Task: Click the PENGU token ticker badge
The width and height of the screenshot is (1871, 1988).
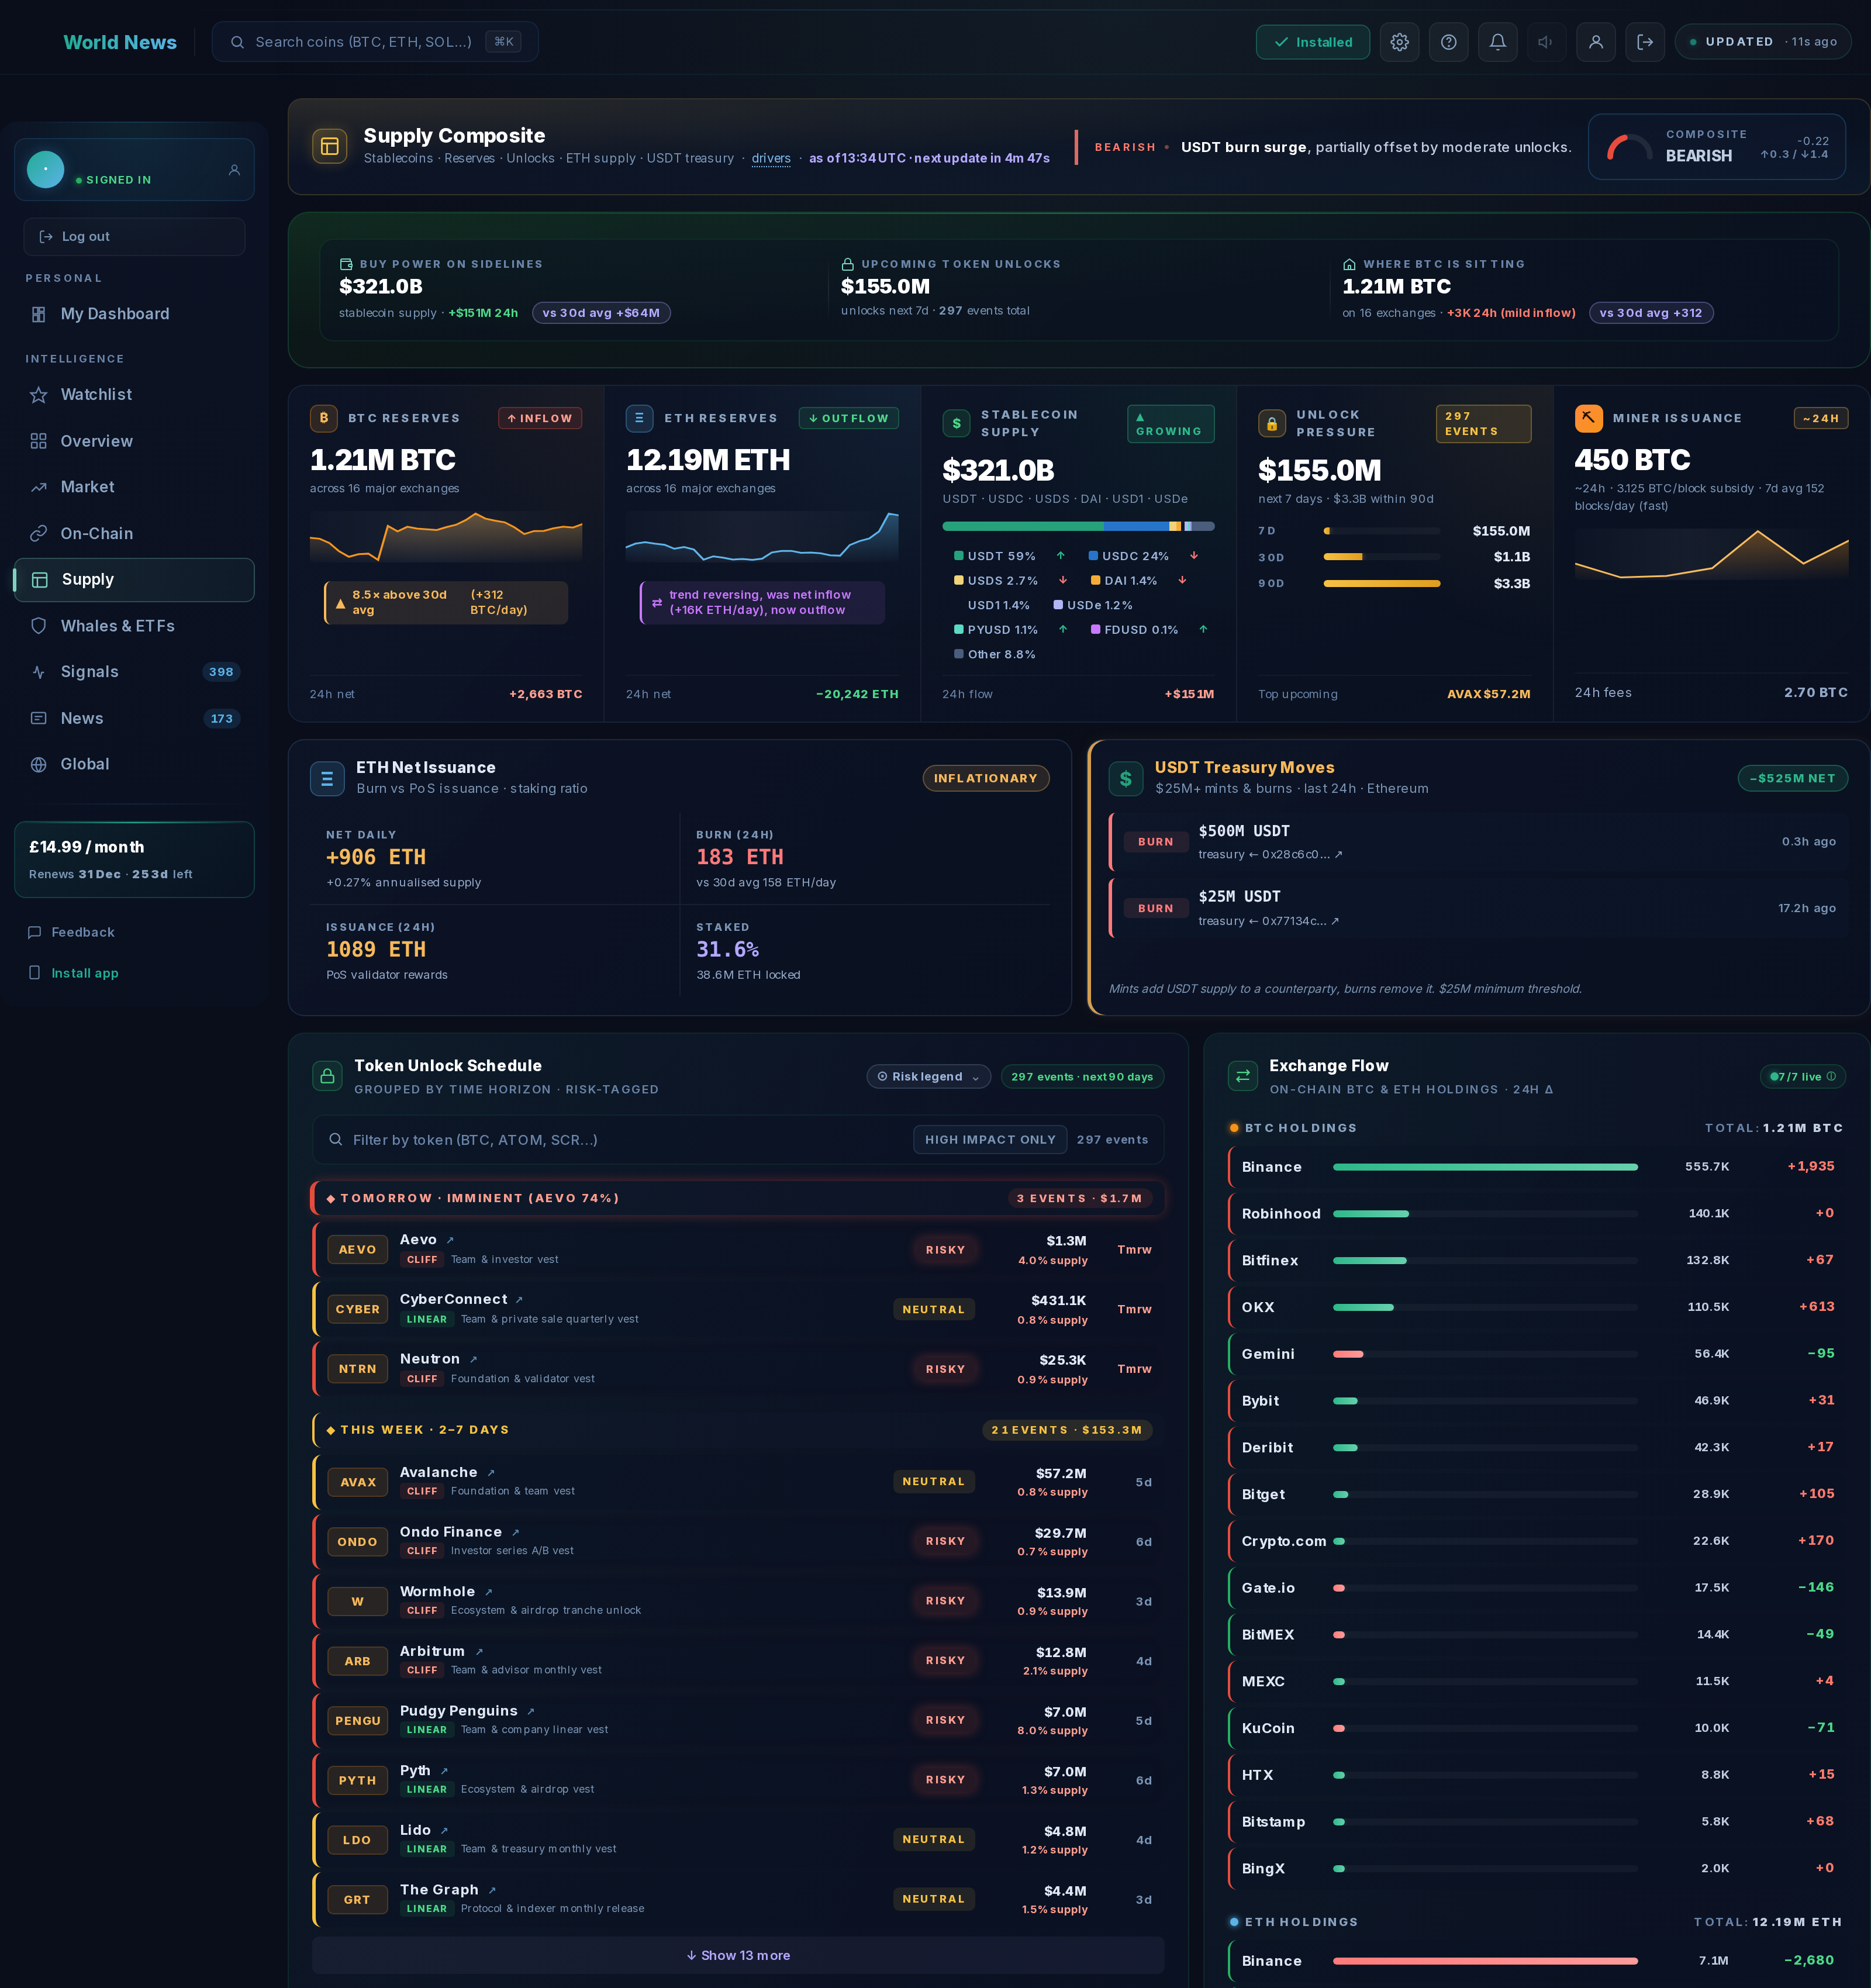Action: tap(357, 1721)
